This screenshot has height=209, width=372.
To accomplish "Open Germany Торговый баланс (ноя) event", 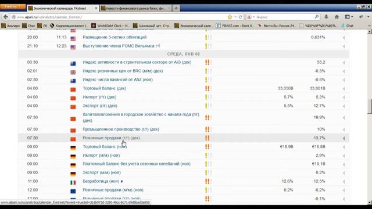I will pyautogui.click(x=105, y=147).
